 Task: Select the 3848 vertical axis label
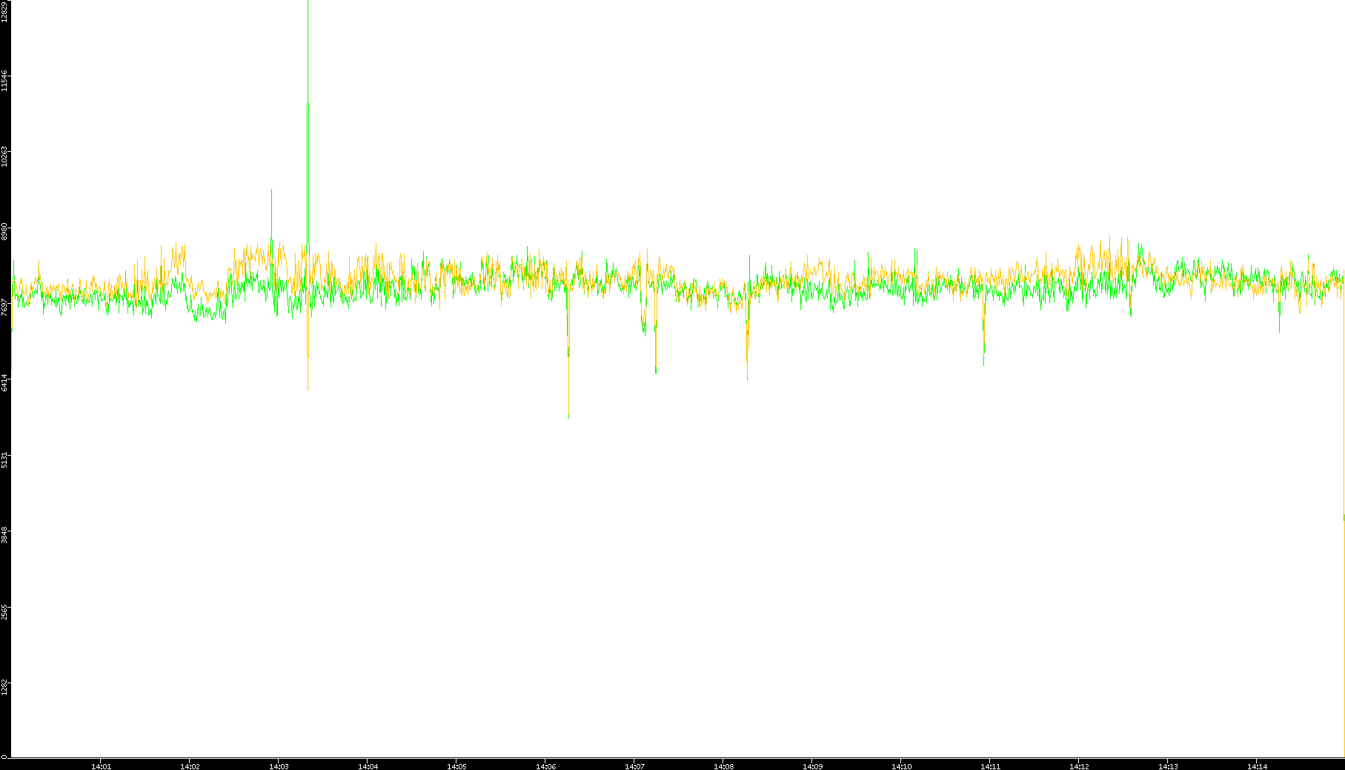tap(4, 535)
